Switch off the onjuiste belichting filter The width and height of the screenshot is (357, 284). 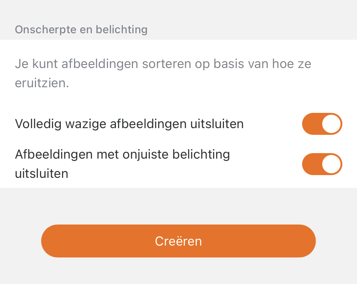tap(322, 164)
